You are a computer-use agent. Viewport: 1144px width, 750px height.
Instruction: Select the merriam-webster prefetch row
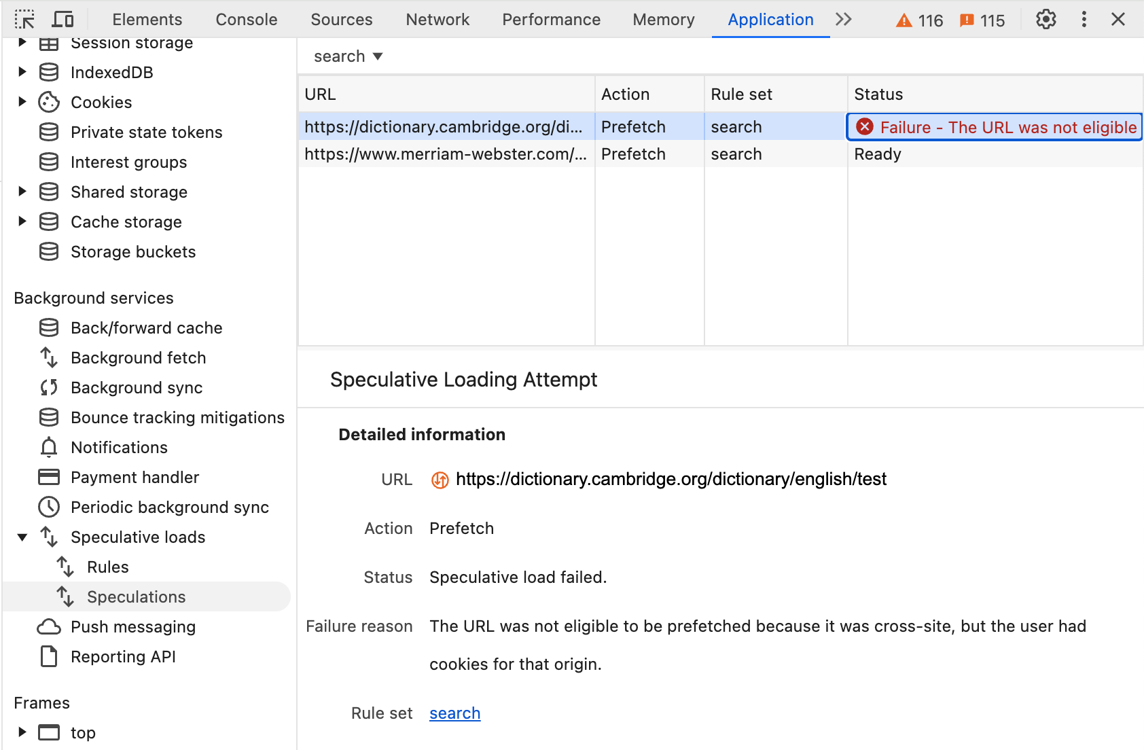445,154
